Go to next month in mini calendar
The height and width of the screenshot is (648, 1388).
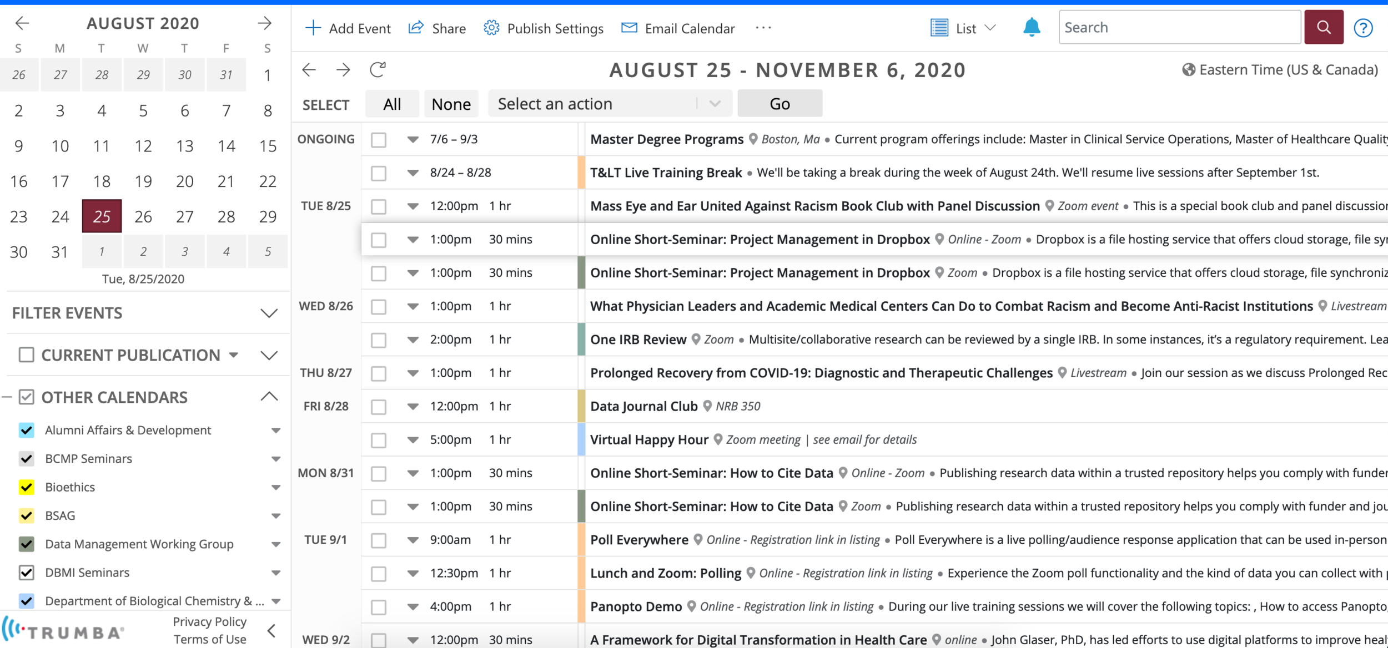click(x=265, y=23)
